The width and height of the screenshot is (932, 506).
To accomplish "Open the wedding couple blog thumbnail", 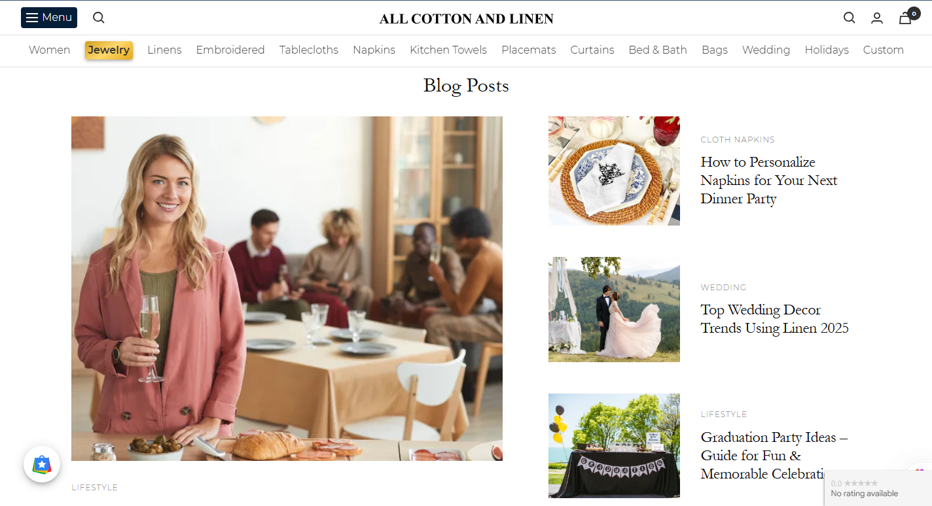I will coord(614,309).
